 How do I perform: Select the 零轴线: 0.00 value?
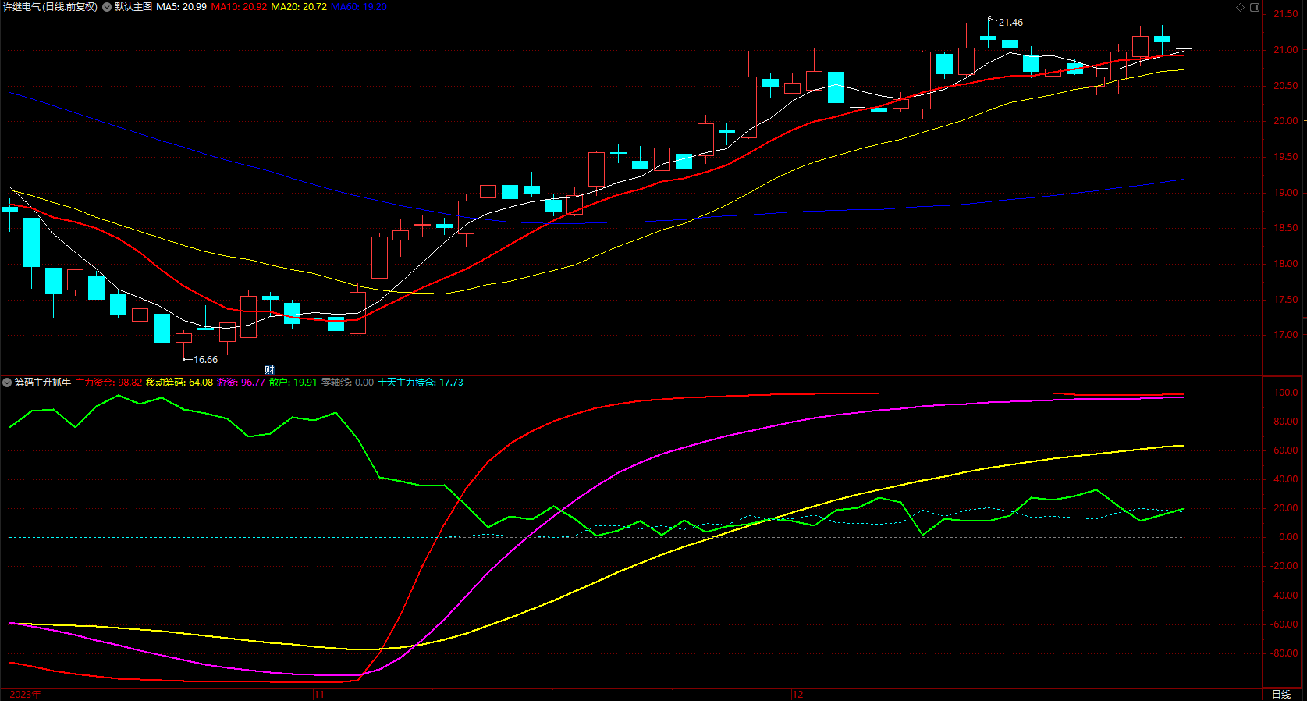(347, 383)
